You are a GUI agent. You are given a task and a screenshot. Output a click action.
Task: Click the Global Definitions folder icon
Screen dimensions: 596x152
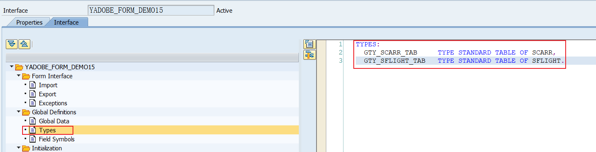[26, 112]
